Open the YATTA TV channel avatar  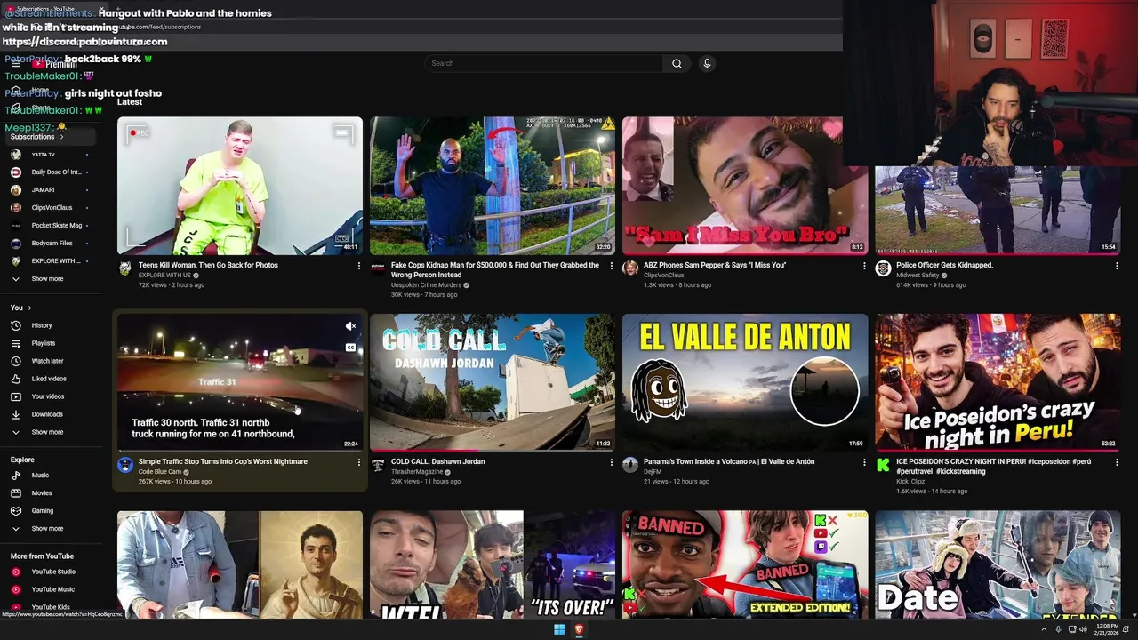click(x=15, y=155)
